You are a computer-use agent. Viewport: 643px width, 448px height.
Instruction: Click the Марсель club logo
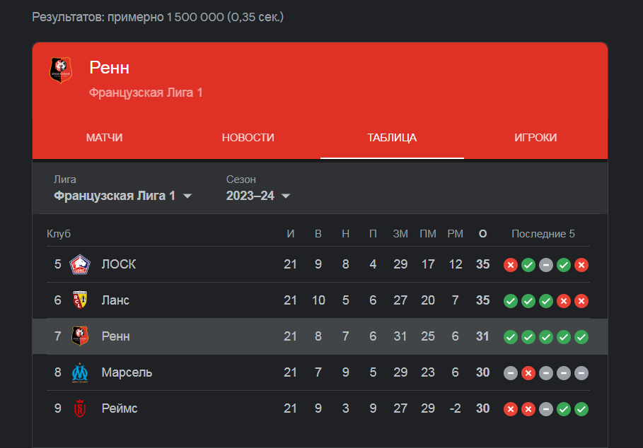point(79,372)
